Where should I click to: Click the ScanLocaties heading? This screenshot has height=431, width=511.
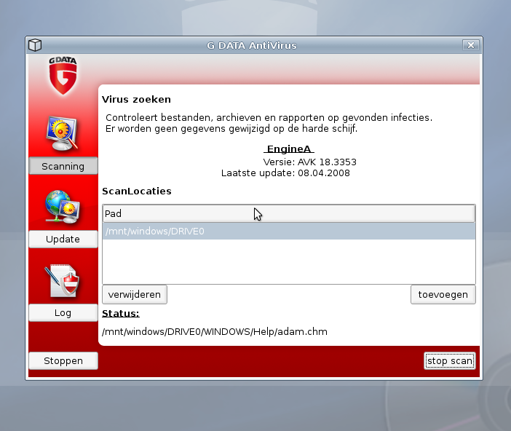[137, 191]
